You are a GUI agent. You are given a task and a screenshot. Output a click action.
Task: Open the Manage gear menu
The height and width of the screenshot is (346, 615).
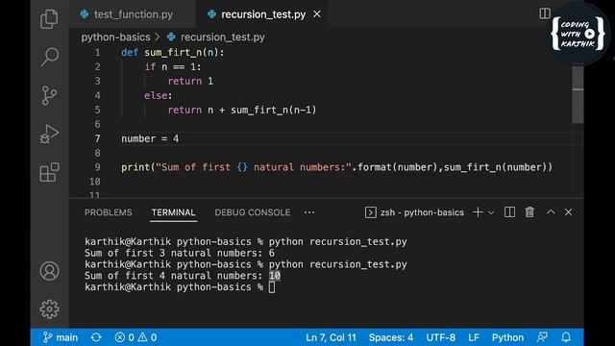49,309
